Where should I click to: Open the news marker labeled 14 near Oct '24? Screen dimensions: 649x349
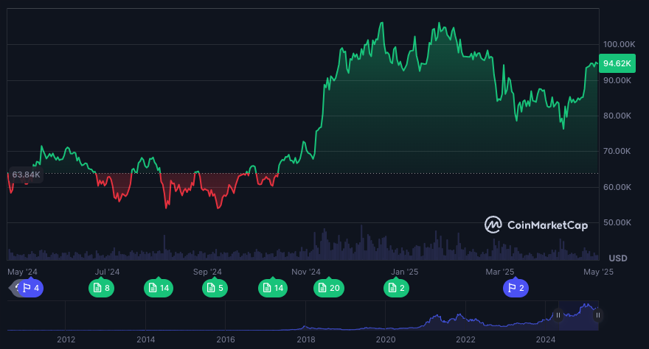point(273,288)
